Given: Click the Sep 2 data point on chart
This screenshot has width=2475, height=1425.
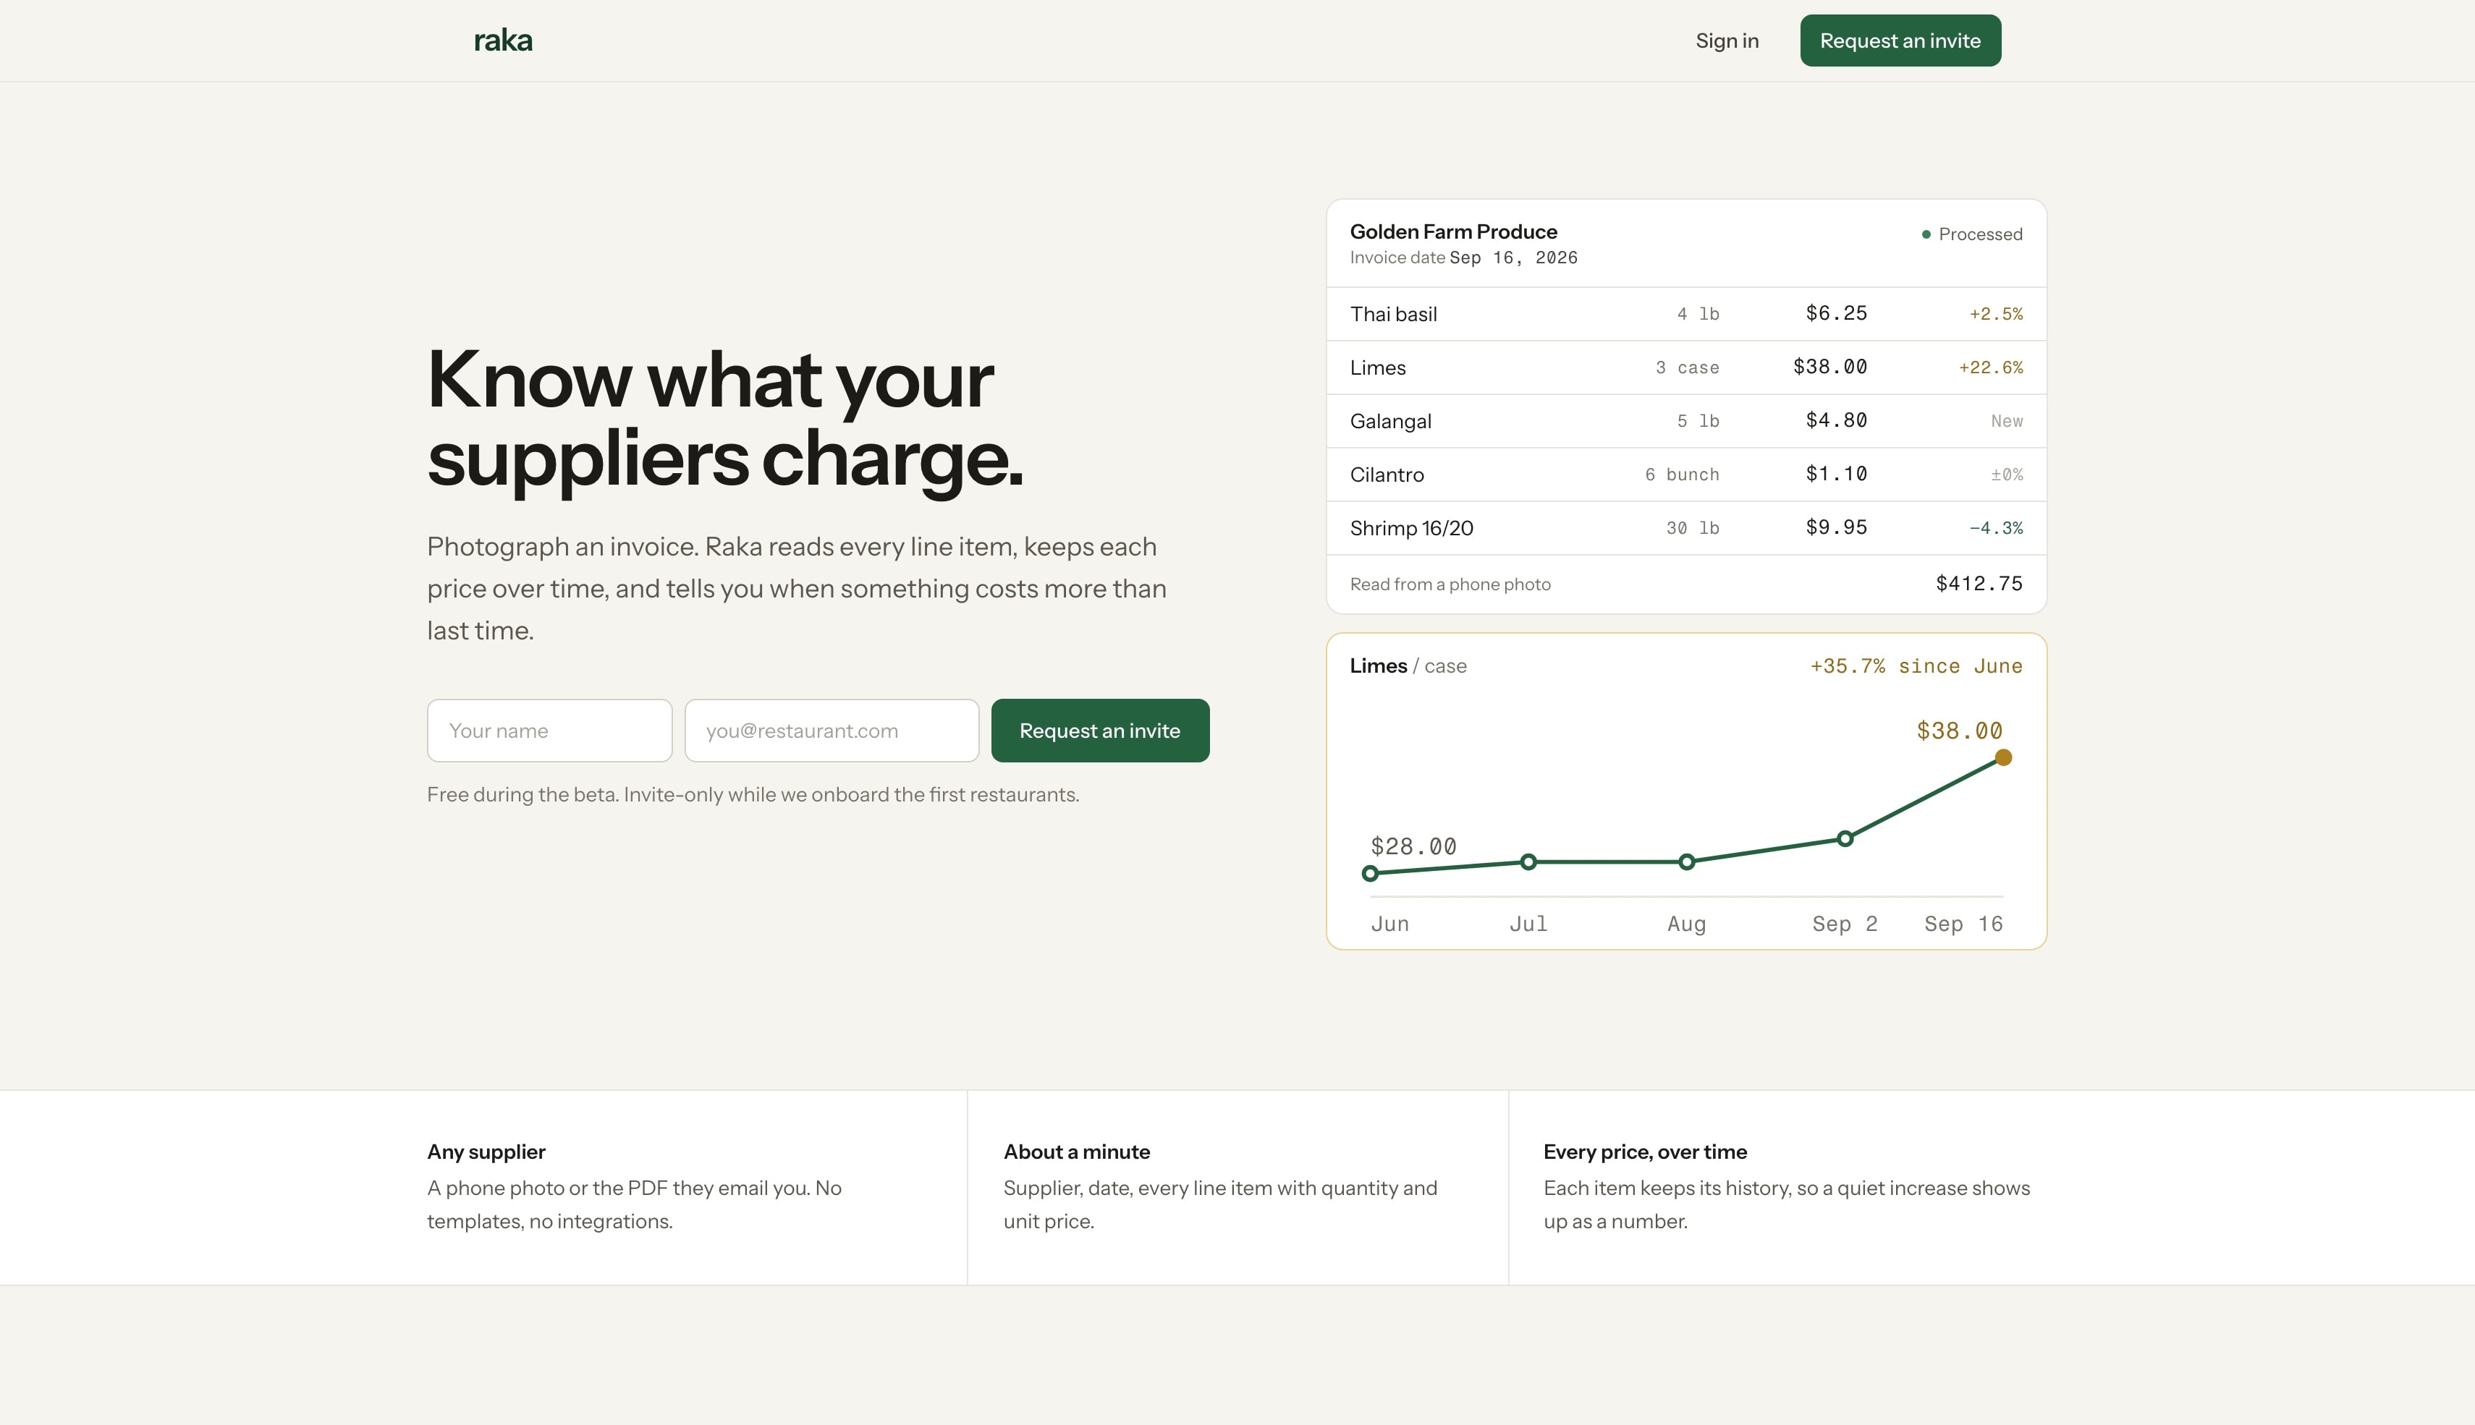Looking at the screenshot, I should coord(1845,839).
